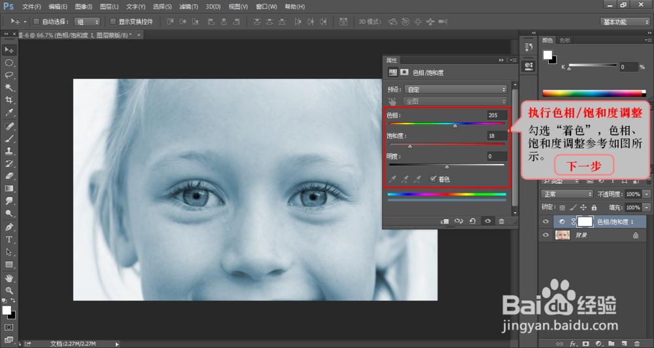The width and height of the screenshot is (654, 348).
Task: Click the mask view button in Properties
Action: click(404, 72)
